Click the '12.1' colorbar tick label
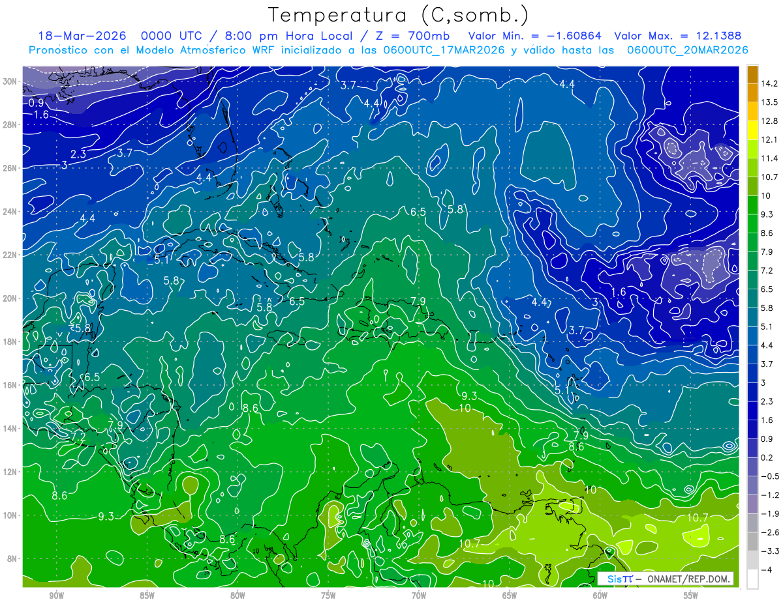Screen dimensions: 783x604 (x=769, y=139)
